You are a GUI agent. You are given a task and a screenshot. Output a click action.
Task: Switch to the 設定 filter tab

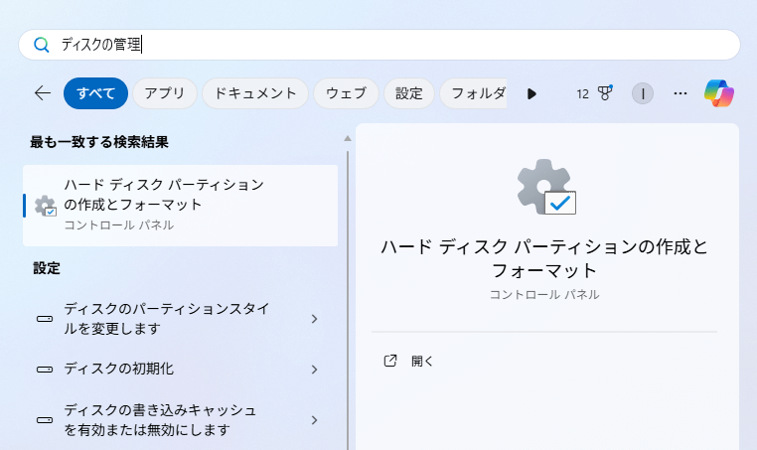409,93
